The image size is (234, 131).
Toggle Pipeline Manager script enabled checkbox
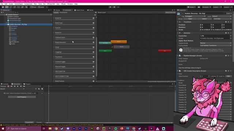tap(182, 56)
